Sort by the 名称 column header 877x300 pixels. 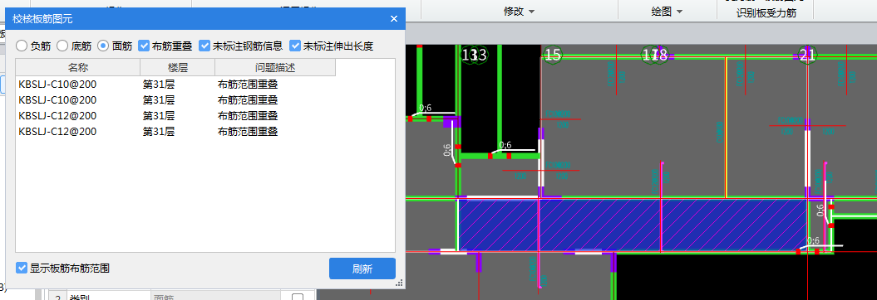78,67
